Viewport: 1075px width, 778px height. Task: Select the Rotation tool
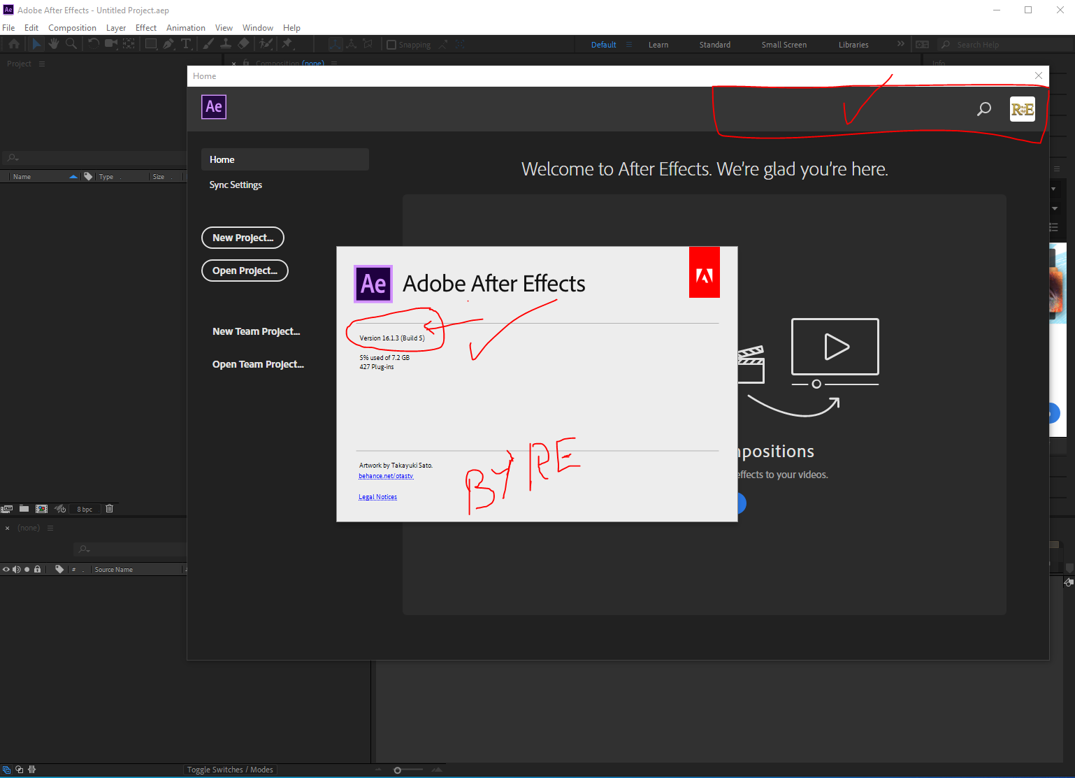coord(93,44)
